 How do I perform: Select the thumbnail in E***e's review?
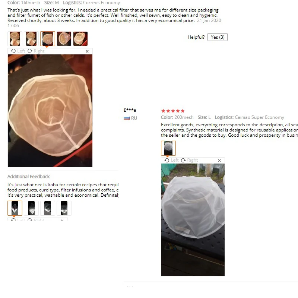pyautogui.click(x=168, y=148)
